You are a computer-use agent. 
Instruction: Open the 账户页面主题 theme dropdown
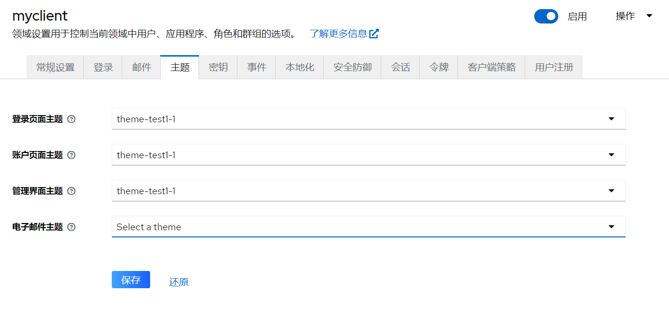(x=368, y=155)
